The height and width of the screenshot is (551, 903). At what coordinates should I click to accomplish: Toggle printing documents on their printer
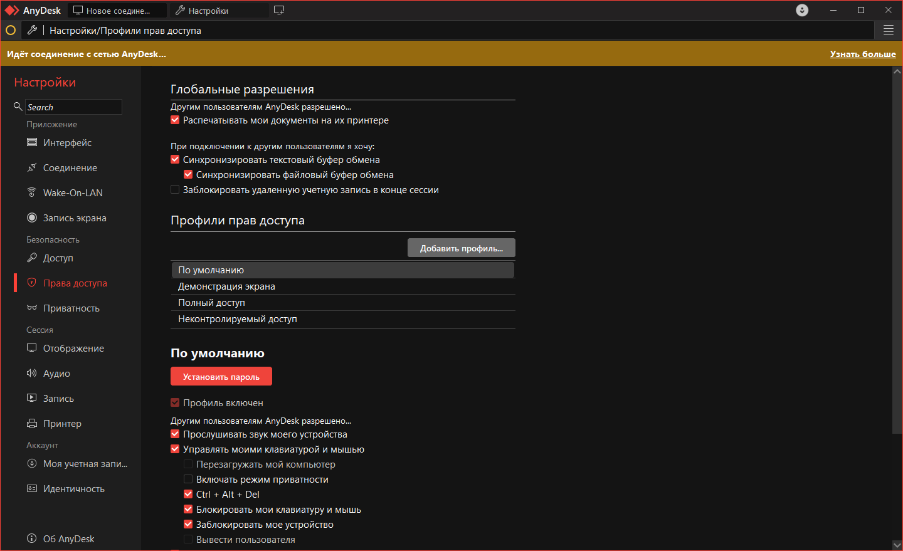point(175,120)
